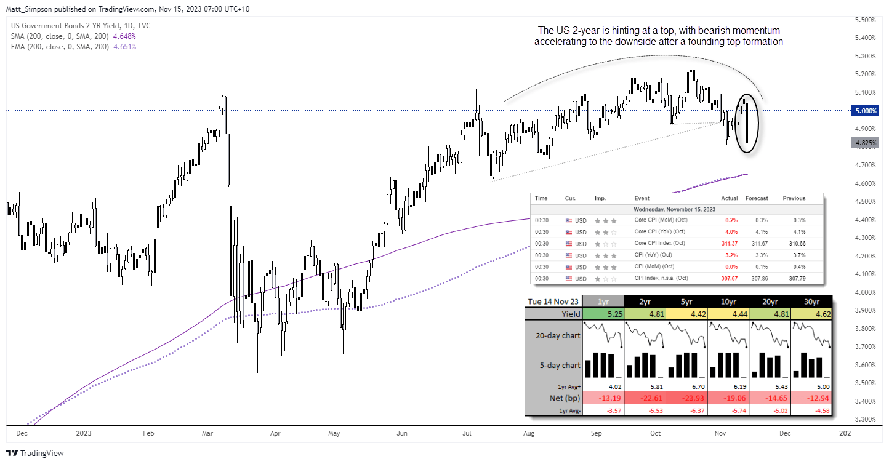Viewport: 889px width, 464px height.
Task: Click the Actual column header in calendar
Action: click(729, 198)
